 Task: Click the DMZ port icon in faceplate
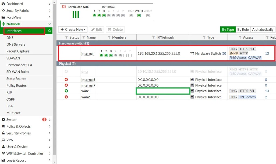point(131,15)
